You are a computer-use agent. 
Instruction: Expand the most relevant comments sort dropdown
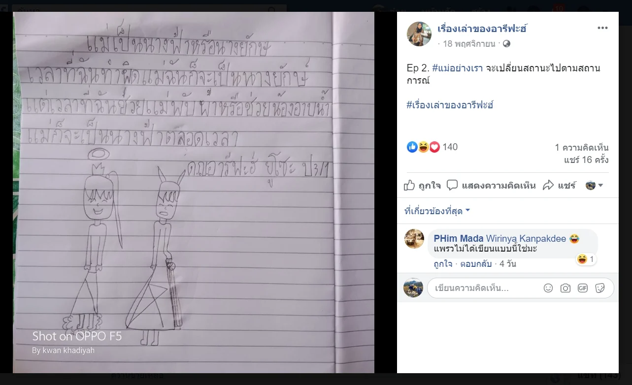pyautogui.click(x=437, y=211)
